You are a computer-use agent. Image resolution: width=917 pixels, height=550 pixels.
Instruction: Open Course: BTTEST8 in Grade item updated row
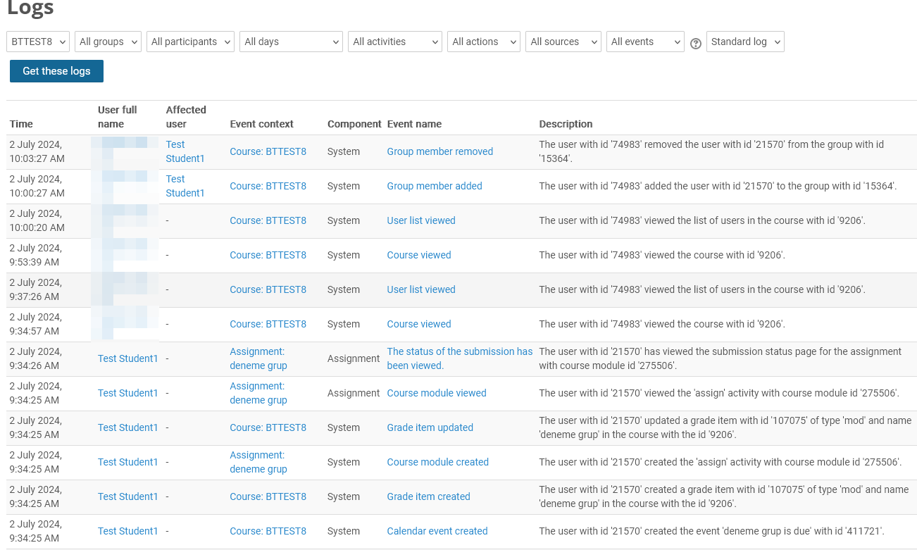click(268, 427)
